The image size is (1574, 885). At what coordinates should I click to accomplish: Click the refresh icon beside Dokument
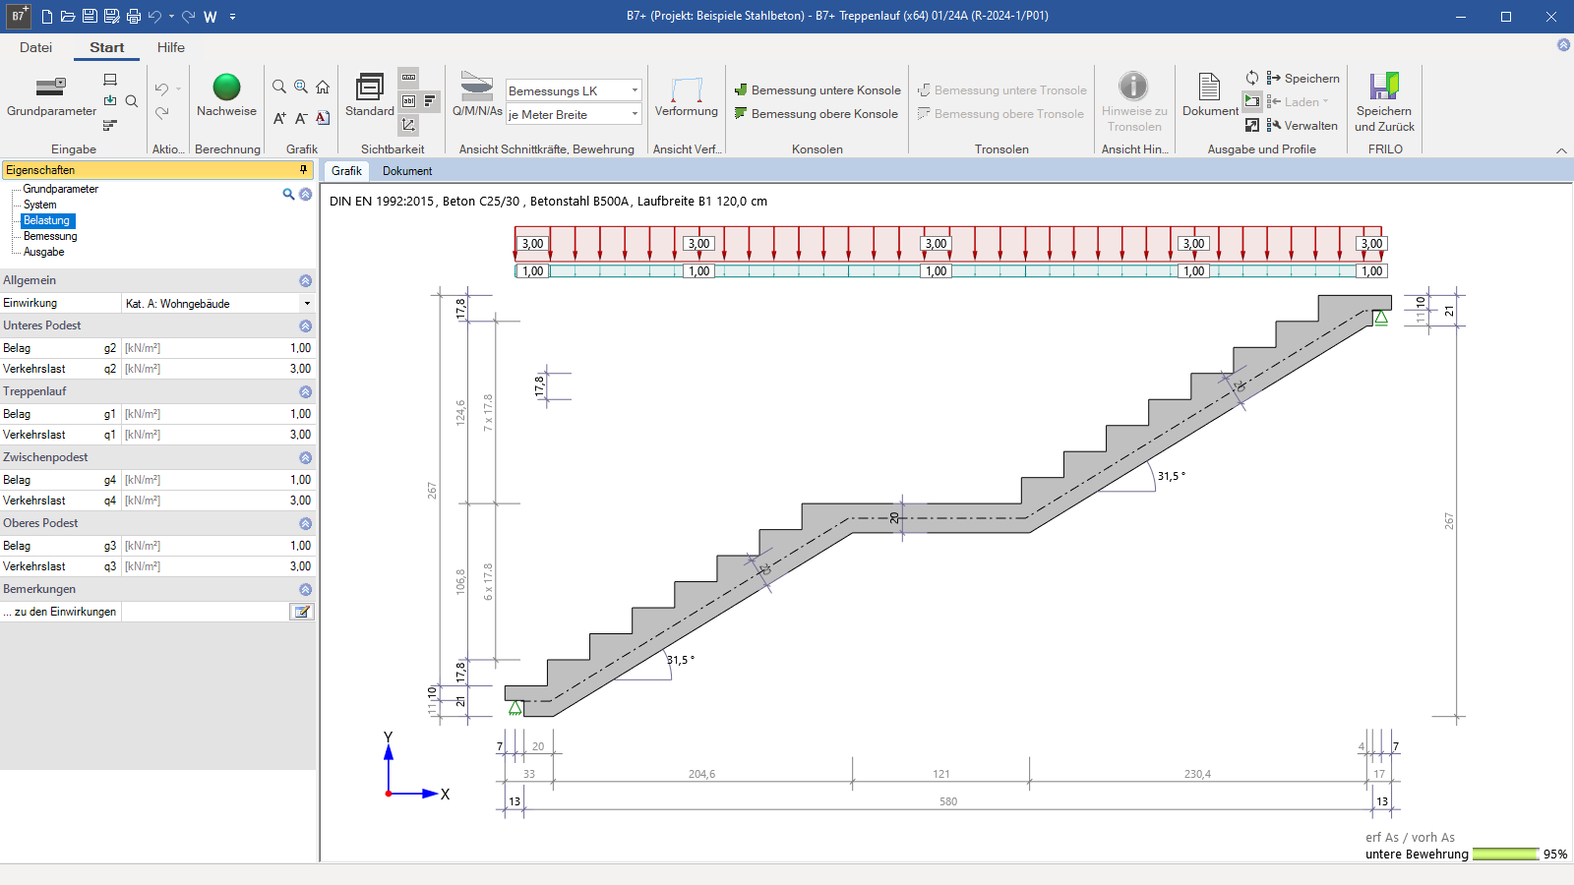[1252, 78]
